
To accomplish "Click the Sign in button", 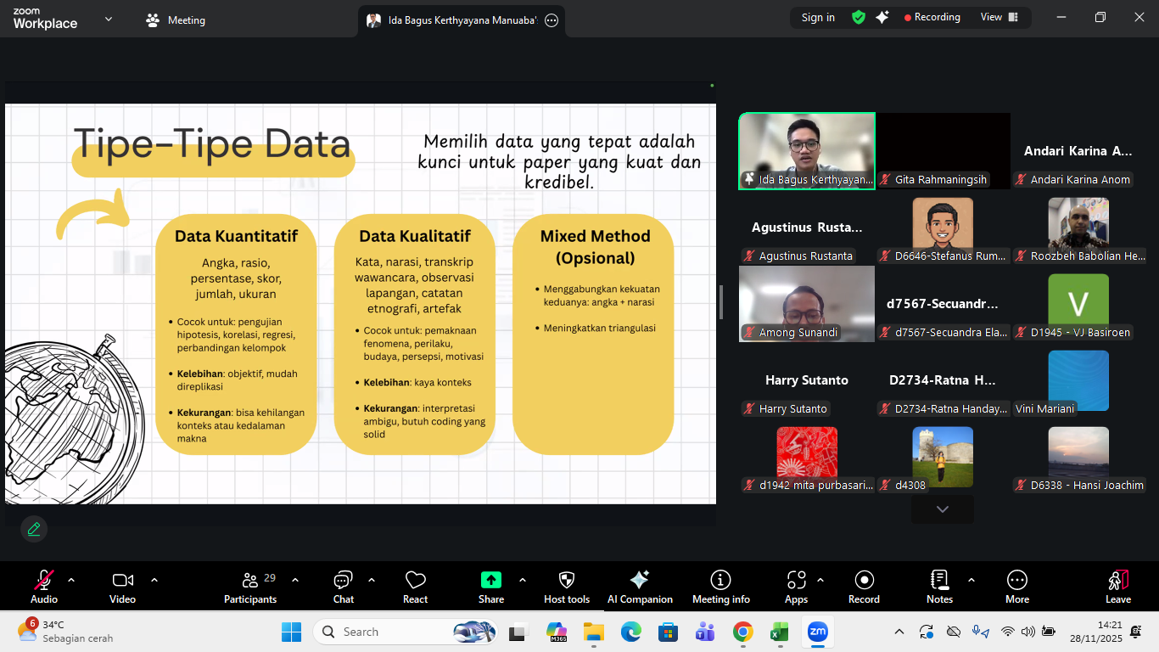I will 818,17.
